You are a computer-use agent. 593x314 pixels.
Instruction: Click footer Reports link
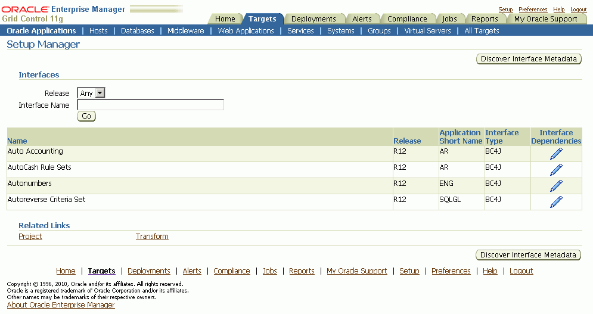click(302, 271)
